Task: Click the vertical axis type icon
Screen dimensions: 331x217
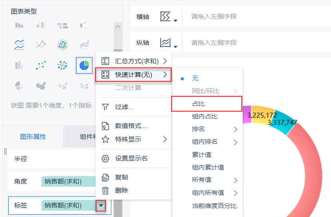Action: [165, 42]
